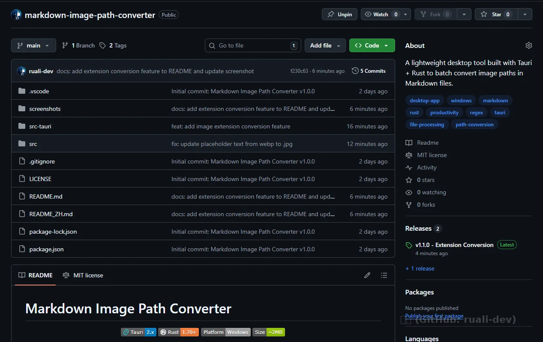Watch the repository

pos(379,14)
